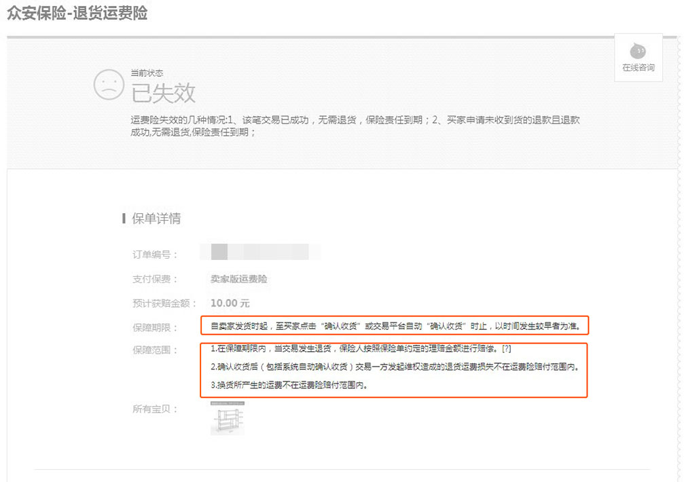Click the 保单详情 section heading
The width and height of the screenshot is (684, 482).
156,219
